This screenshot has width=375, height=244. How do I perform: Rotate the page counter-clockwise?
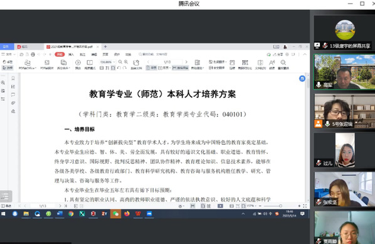pyautogui.click(x=119, y=68)
